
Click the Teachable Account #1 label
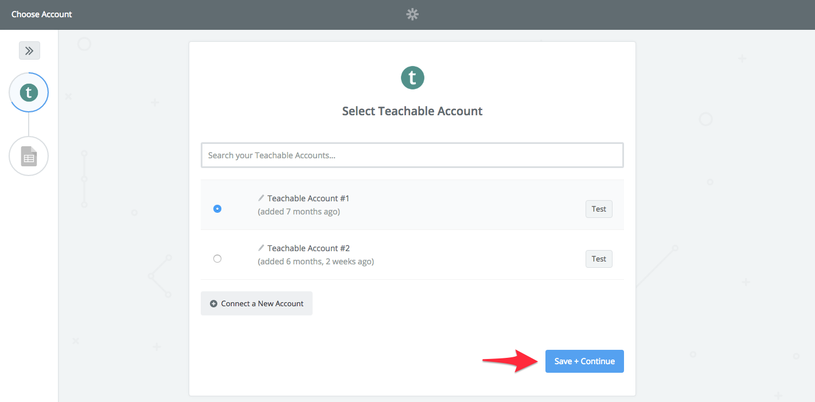[309, 198]
